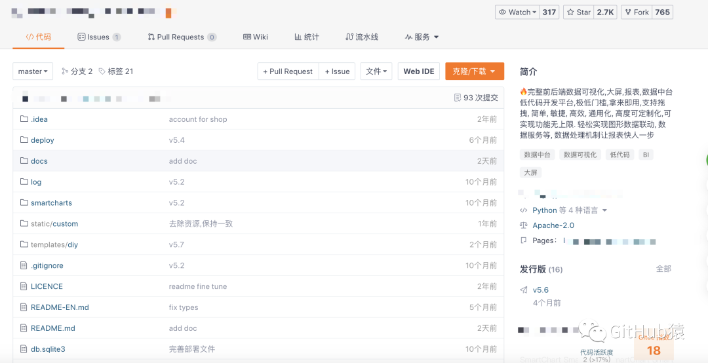The image size is (708, 363).
Task: Open the smartcharts folder name
Action: pos(52,202)
